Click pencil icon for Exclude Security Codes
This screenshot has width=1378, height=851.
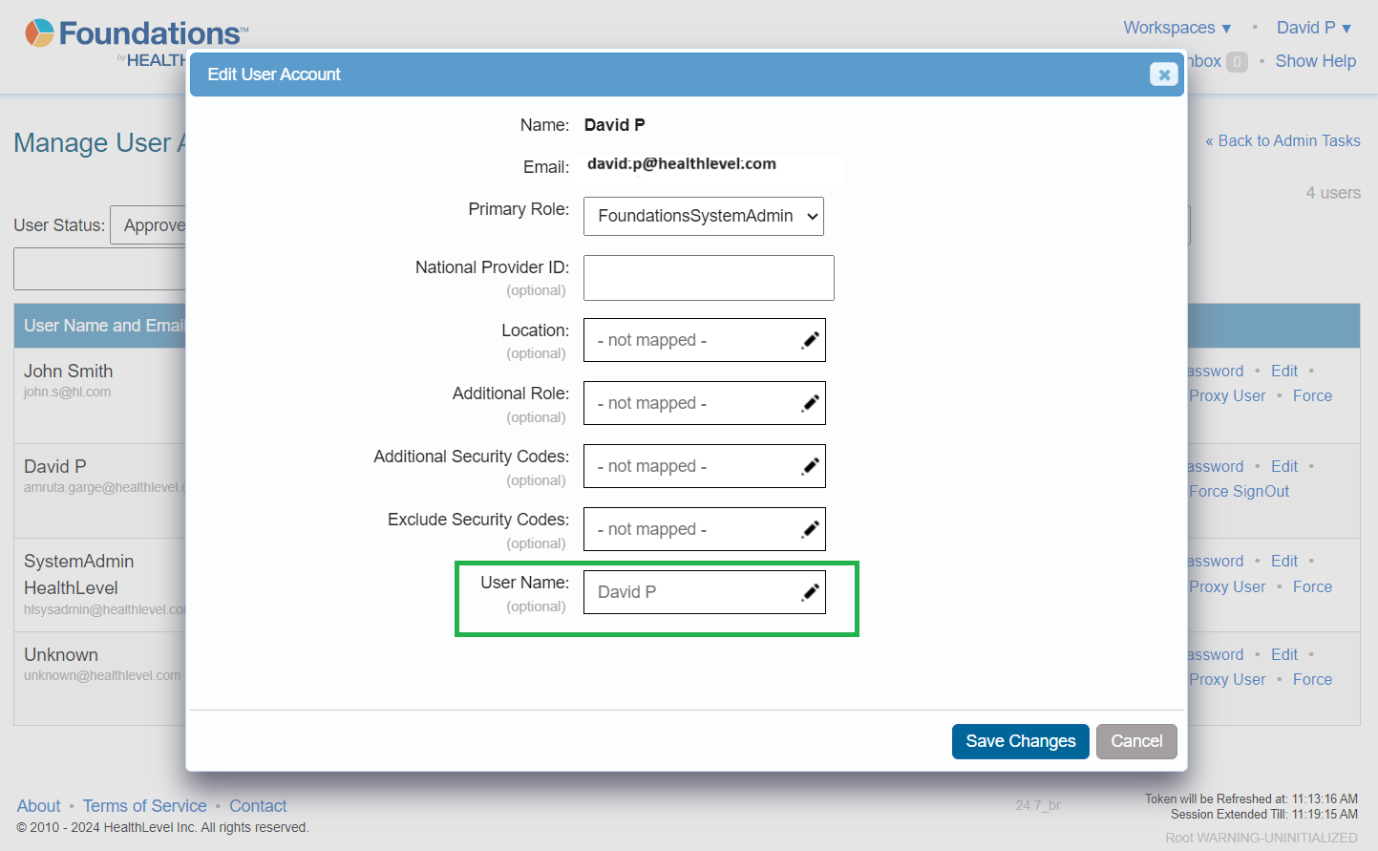(810, 529)
